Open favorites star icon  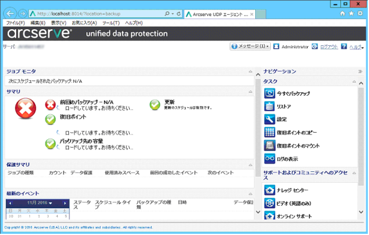click(x=351, y=14)
